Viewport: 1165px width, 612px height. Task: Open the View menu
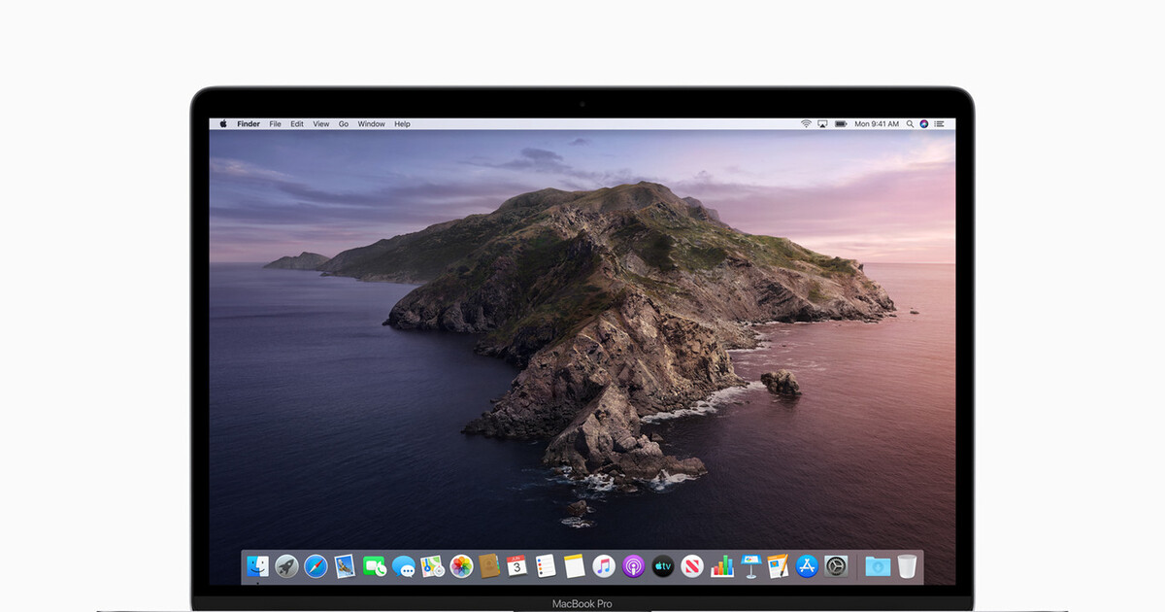pyautogui.click(x=320, y=124)
